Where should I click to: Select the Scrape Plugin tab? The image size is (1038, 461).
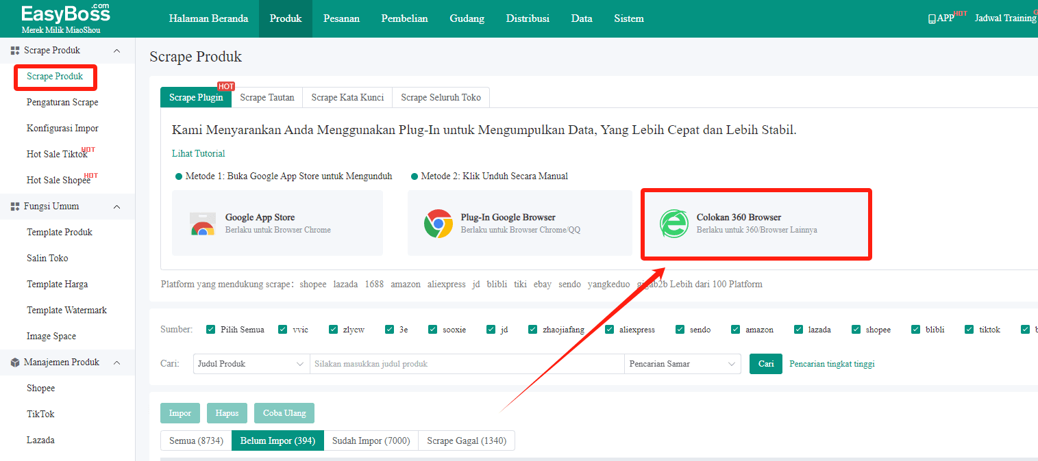click(196, 98)
